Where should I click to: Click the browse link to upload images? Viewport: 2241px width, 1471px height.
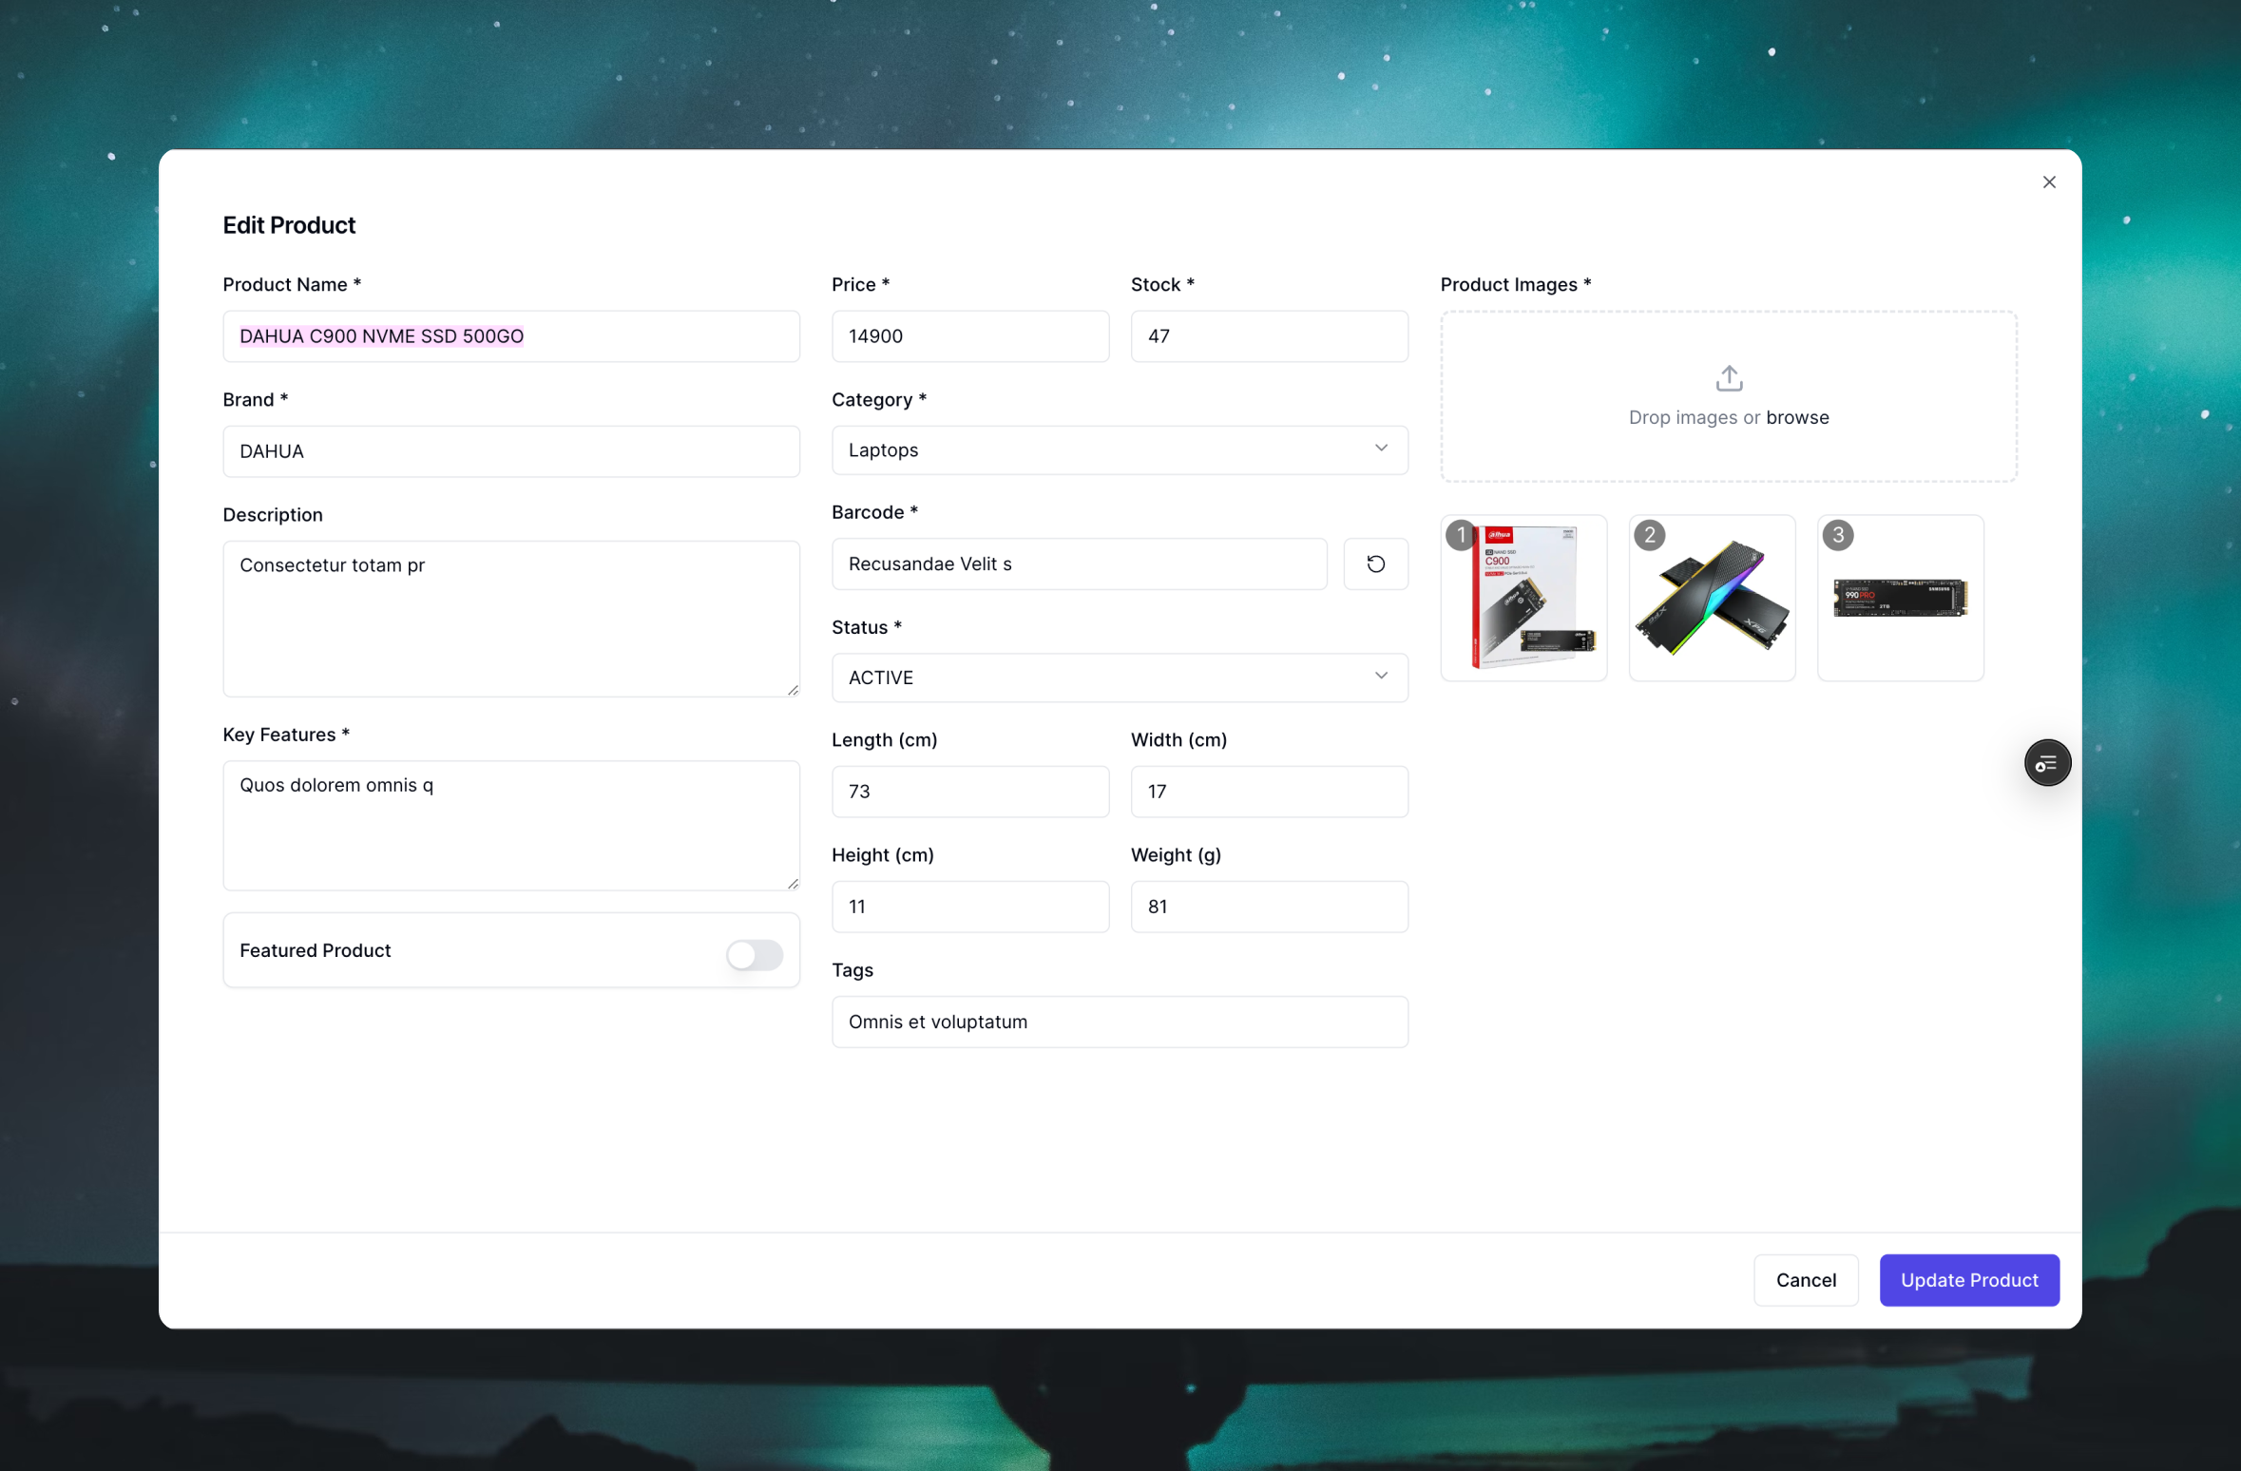click(x=1797, y=417)
